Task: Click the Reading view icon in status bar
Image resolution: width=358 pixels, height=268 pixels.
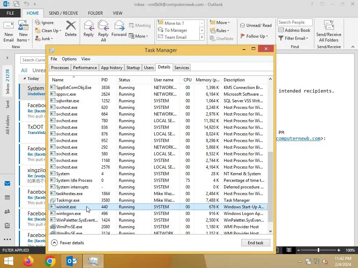Action: 289,250
